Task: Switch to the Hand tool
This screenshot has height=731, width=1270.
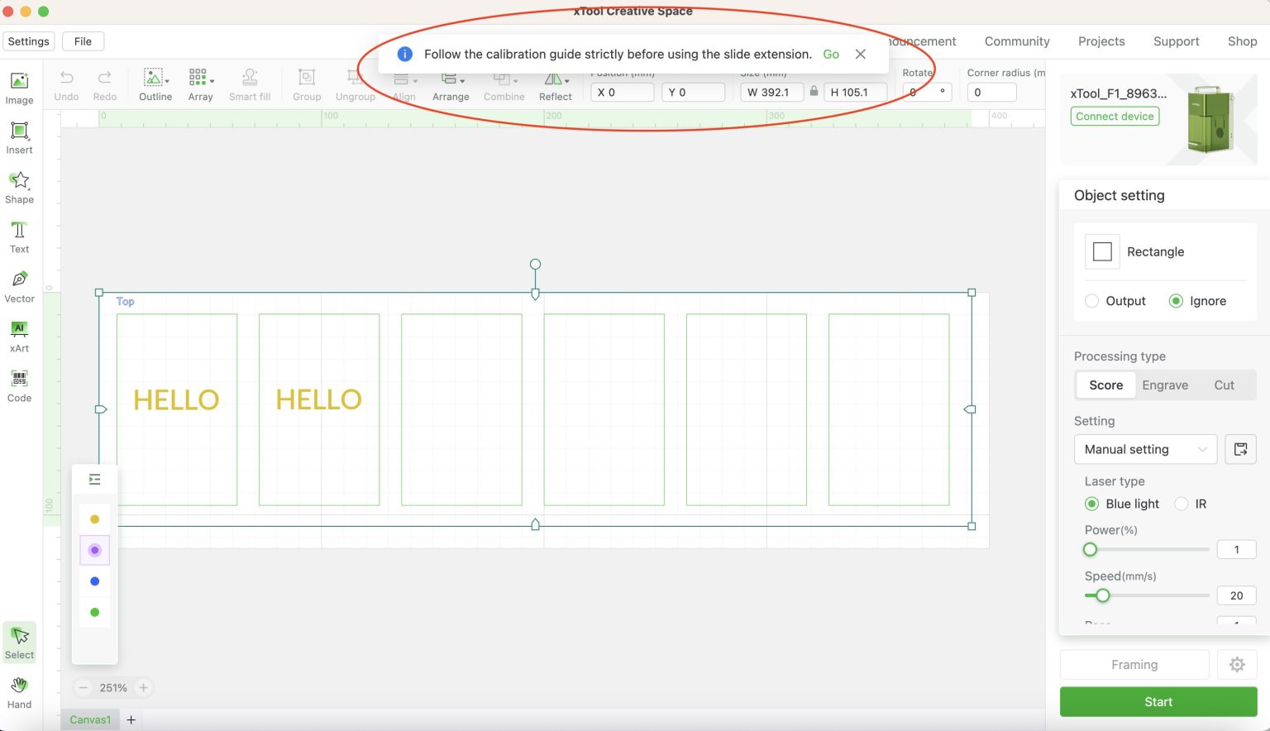Action: [x=19, y=691]
